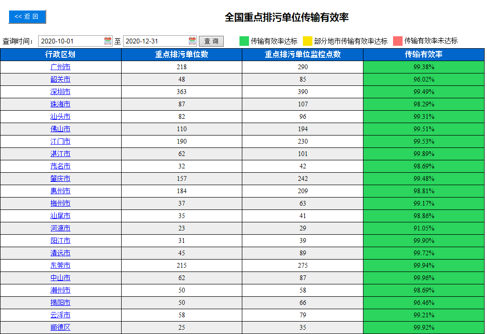Image resolution: width=487 pixels, height=334 pixels.
Task: Open 潮州市 link
Action: [61, 291]
